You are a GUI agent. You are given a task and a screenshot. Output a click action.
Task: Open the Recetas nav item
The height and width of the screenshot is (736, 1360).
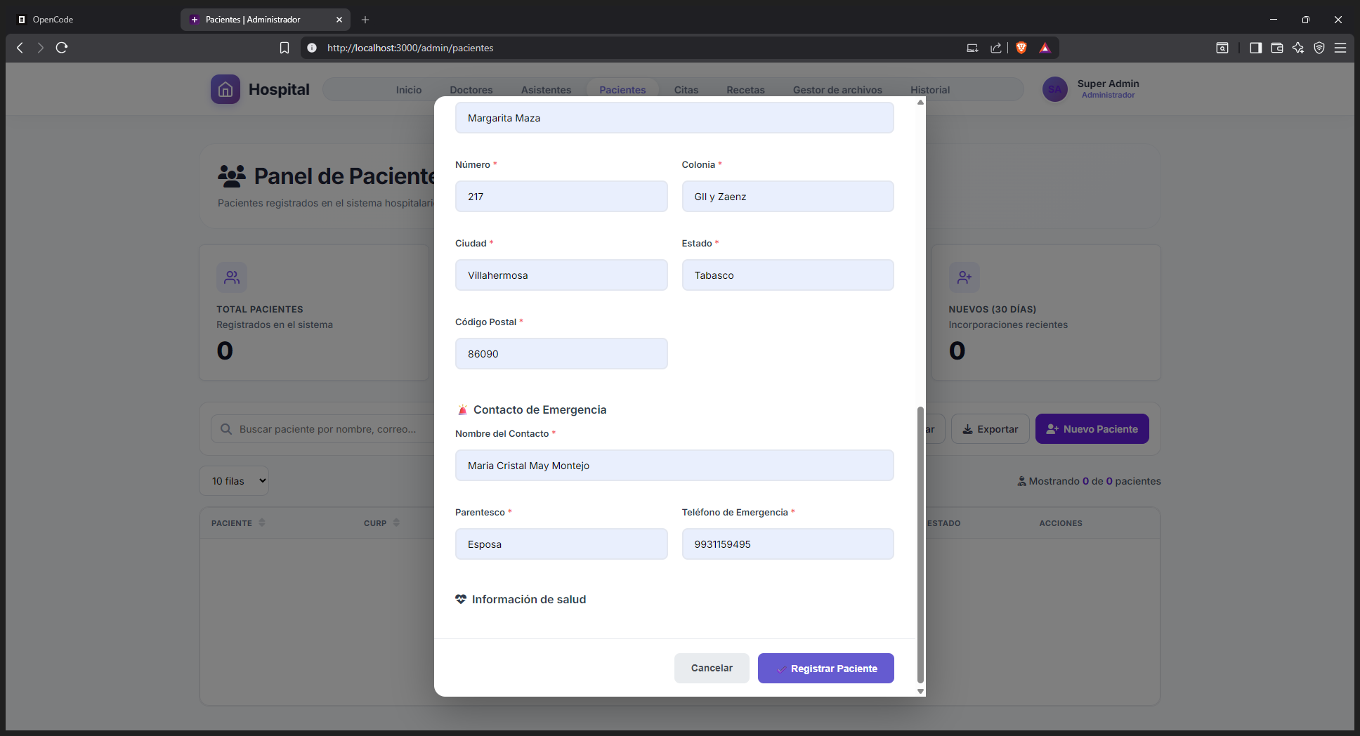745,90
